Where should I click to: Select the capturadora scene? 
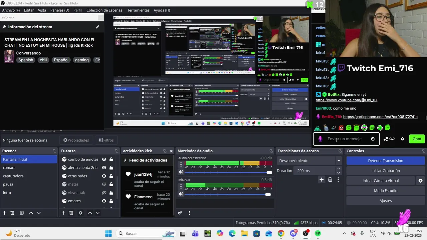click(29, 176)
